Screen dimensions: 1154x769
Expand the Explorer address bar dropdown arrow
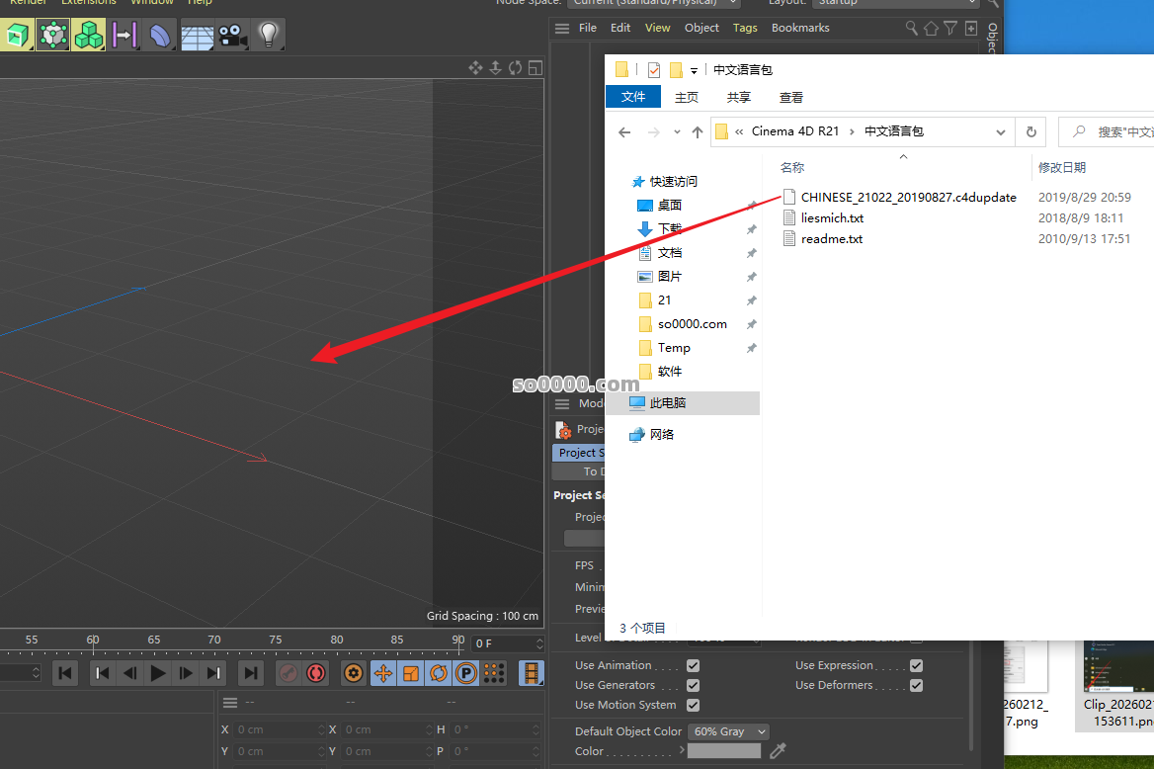[1000, 130]
